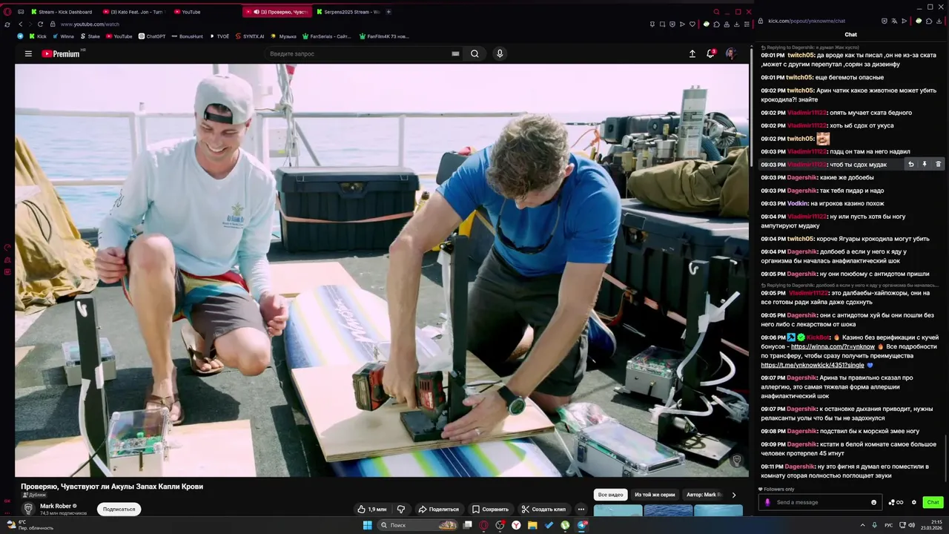949x534 pixels.
Task: Select the Из той же серии chip
Action: click(x=655, y=495)
